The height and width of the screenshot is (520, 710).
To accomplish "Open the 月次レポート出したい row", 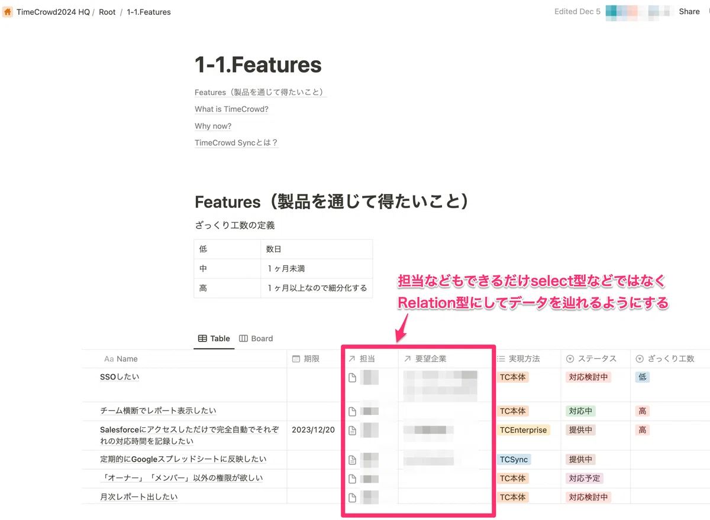I will [139, 497].
